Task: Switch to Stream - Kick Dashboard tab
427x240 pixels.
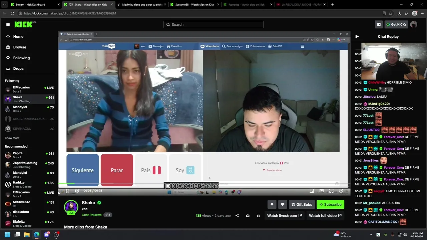Action: (35, 5)
